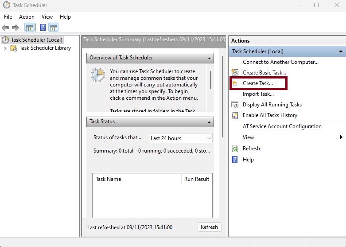This screenshot has height=247, width=346.
Task: Toggle the Show/Hide Console Tree toolbar icon
Action: pyautogui.click(x=29, y=28)
